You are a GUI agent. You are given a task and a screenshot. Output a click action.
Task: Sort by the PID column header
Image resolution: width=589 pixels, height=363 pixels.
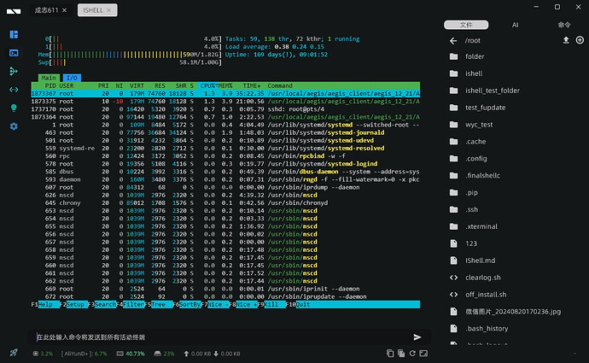(x=50, y=85)
